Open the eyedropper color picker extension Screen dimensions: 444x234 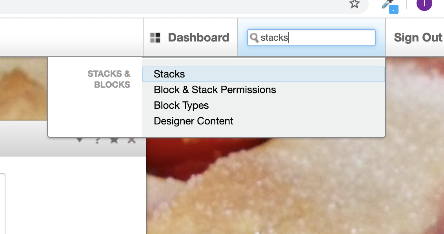point(390,6)
